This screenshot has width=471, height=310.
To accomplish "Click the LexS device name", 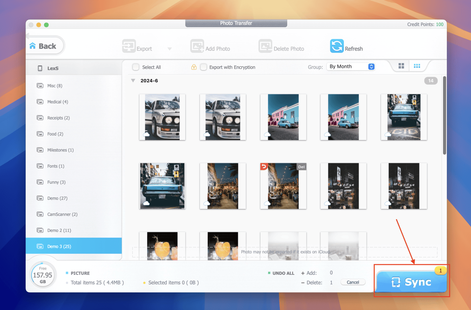I will [53, 68].
